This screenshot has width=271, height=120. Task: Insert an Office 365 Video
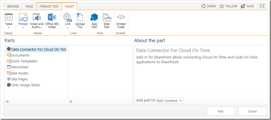[x=52, y=17]
